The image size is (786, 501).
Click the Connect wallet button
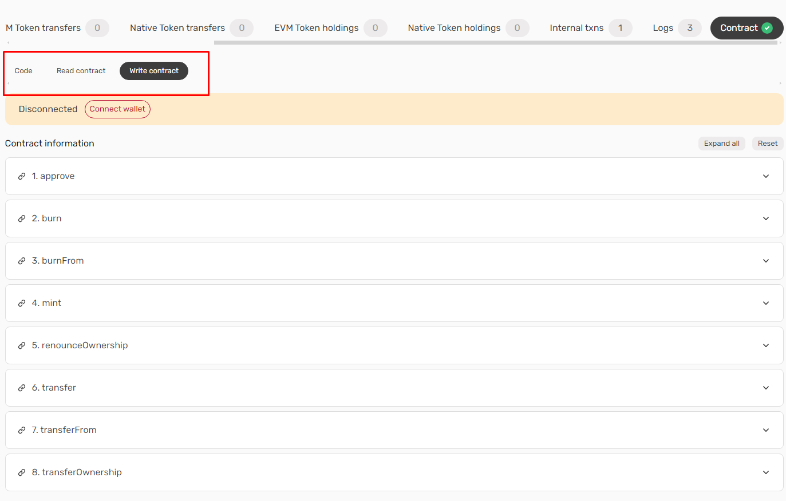117,109
